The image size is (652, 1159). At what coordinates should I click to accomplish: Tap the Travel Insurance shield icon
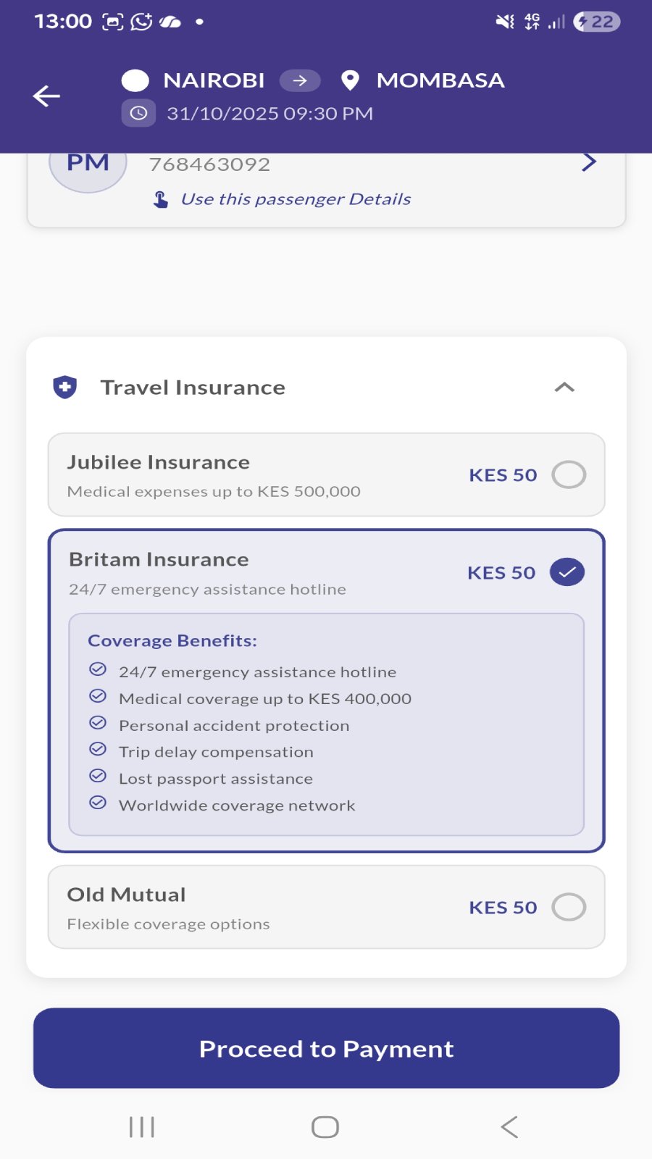(x=65, y=388)
